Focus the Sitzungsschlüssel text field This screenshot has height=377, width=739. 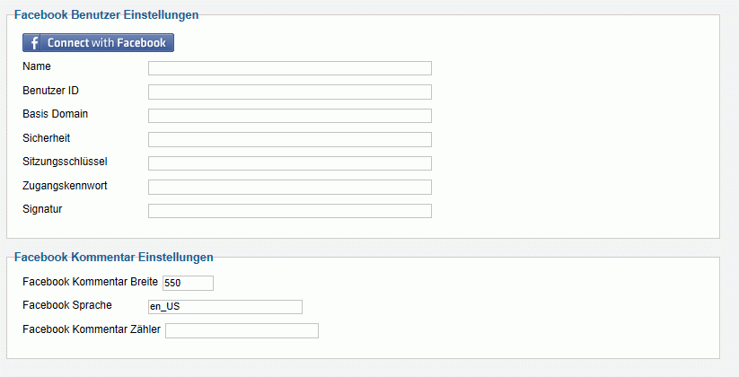pyautogui.click(x=289, y=163)
